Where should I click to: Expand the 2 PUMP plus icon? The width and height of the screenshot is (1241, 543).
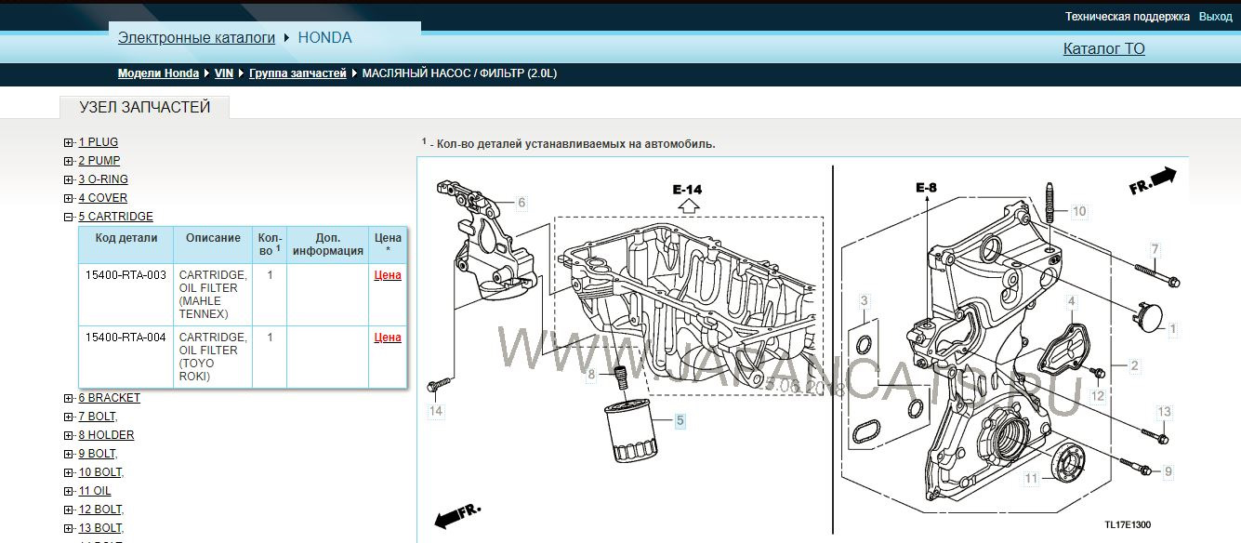[x=69, y=161]
